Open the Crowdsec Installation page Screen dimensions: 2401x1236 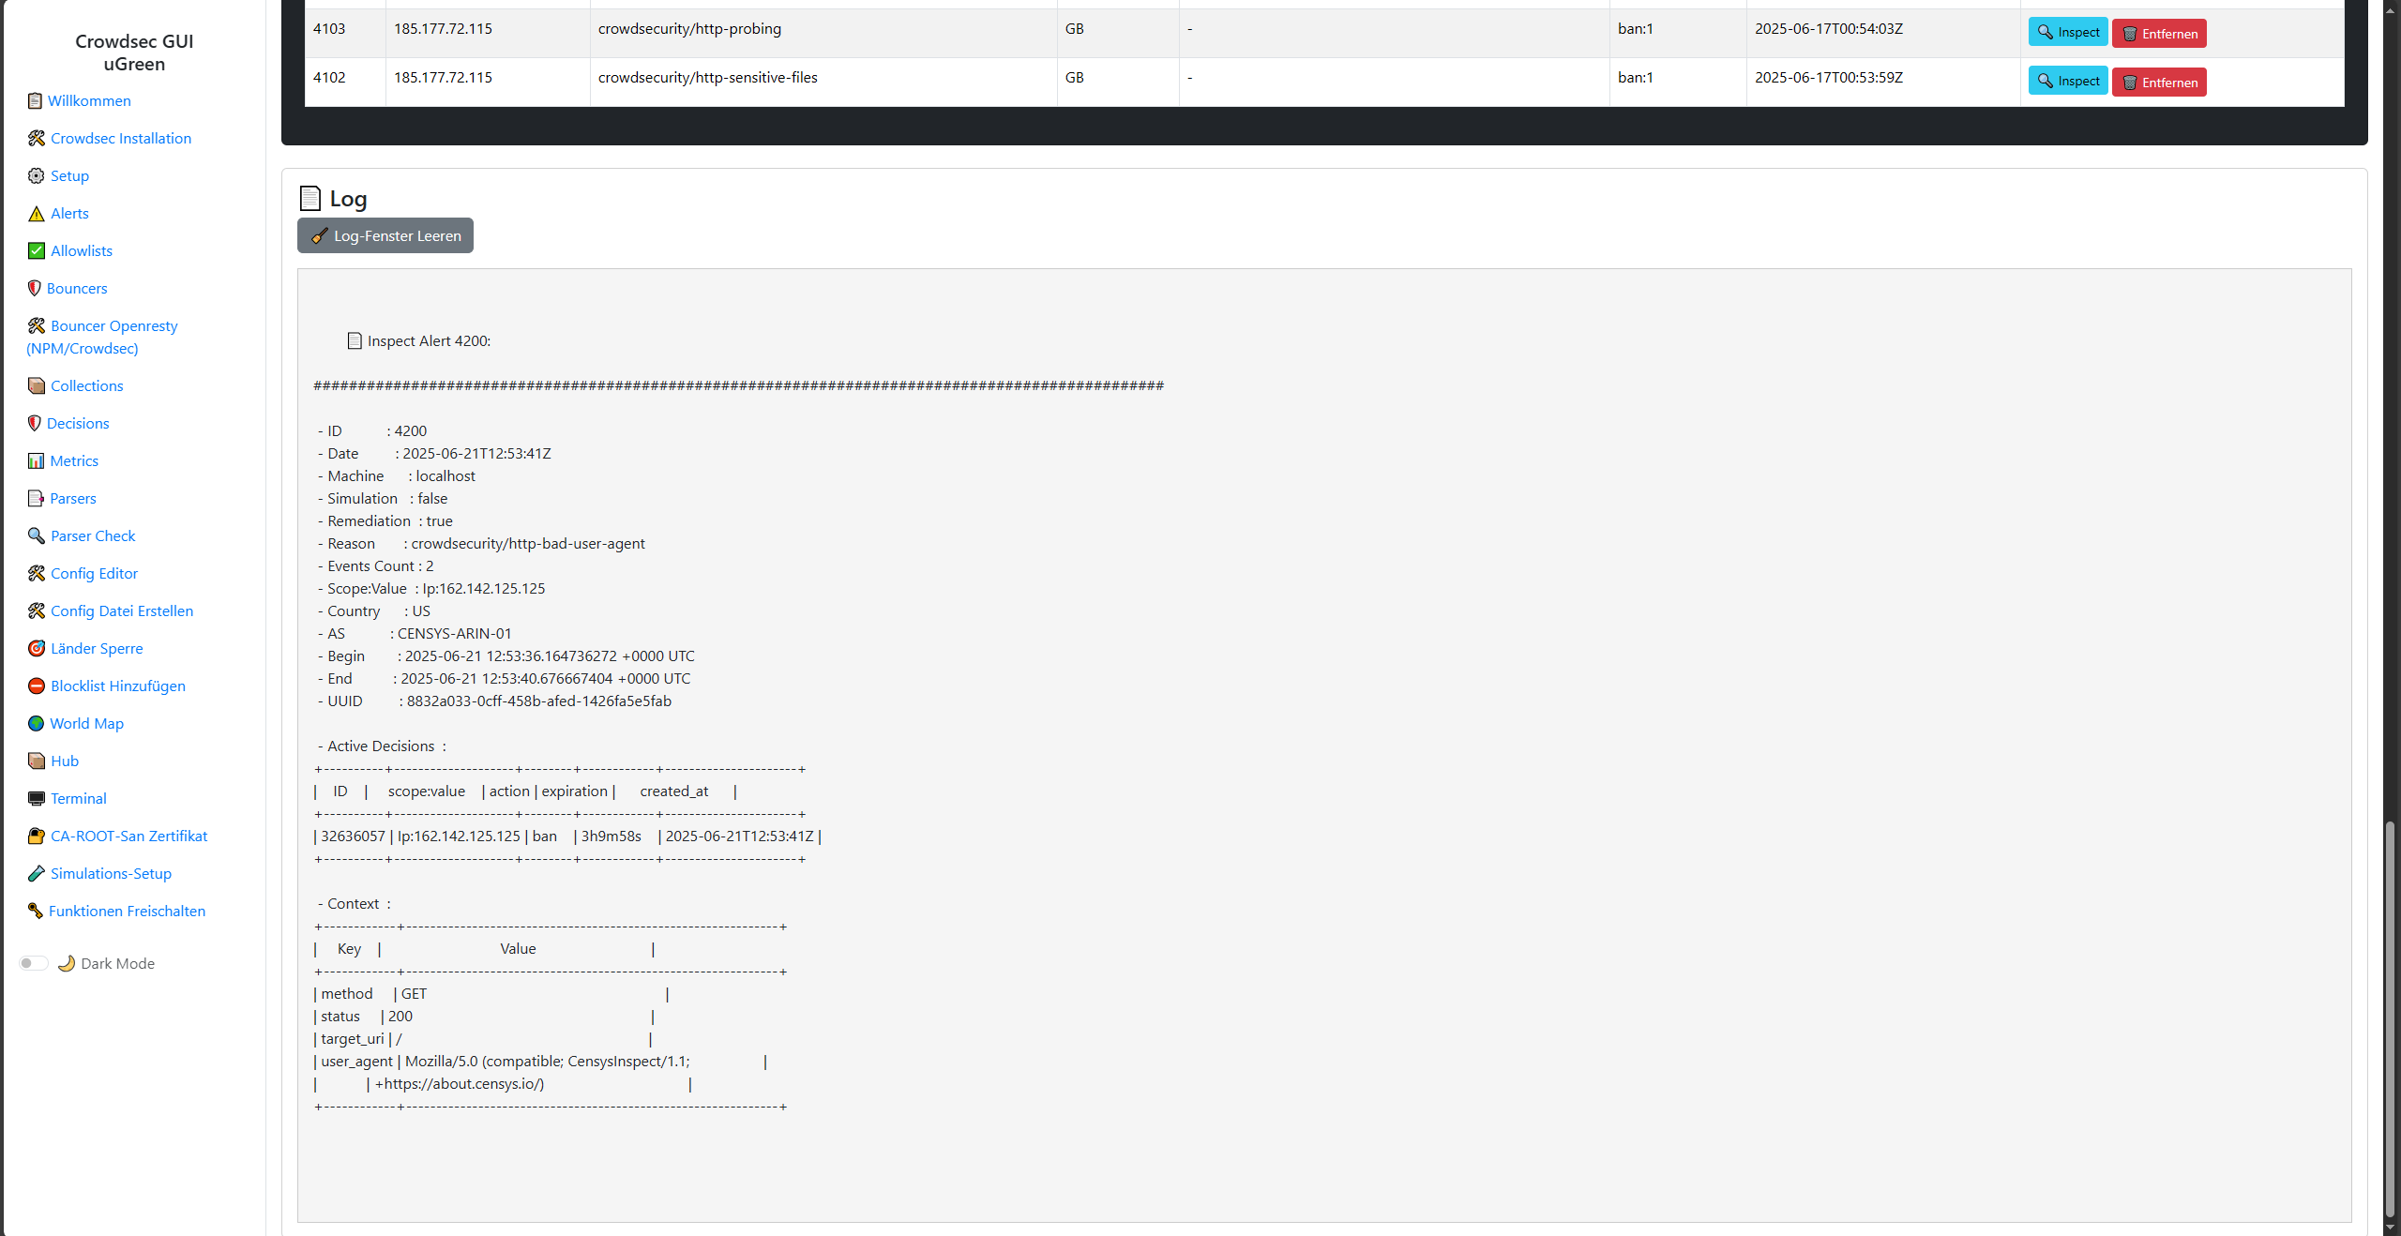pyautogui.click(x=121, y=138)
